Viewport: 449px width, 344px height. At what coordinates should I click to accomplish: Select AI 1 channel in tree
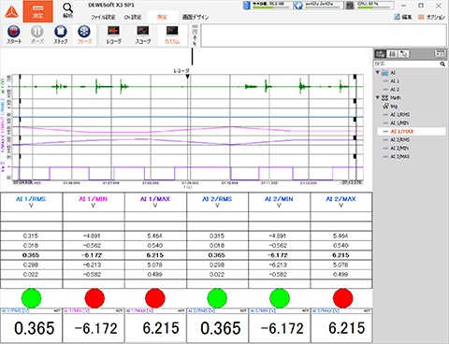pos(395,81)
